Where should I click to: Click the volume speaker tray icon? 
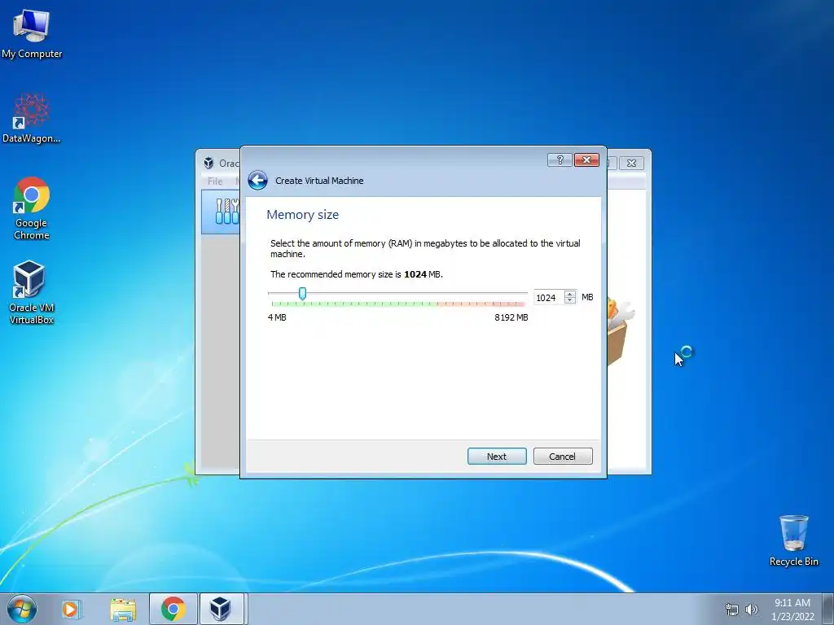(x=751, y=610)
